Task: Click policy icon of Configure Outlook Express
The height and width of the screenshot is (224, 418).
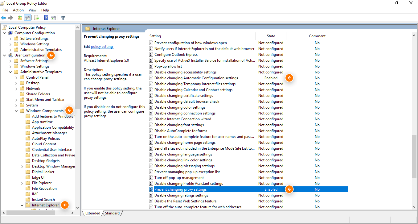Action: point(151,55)
